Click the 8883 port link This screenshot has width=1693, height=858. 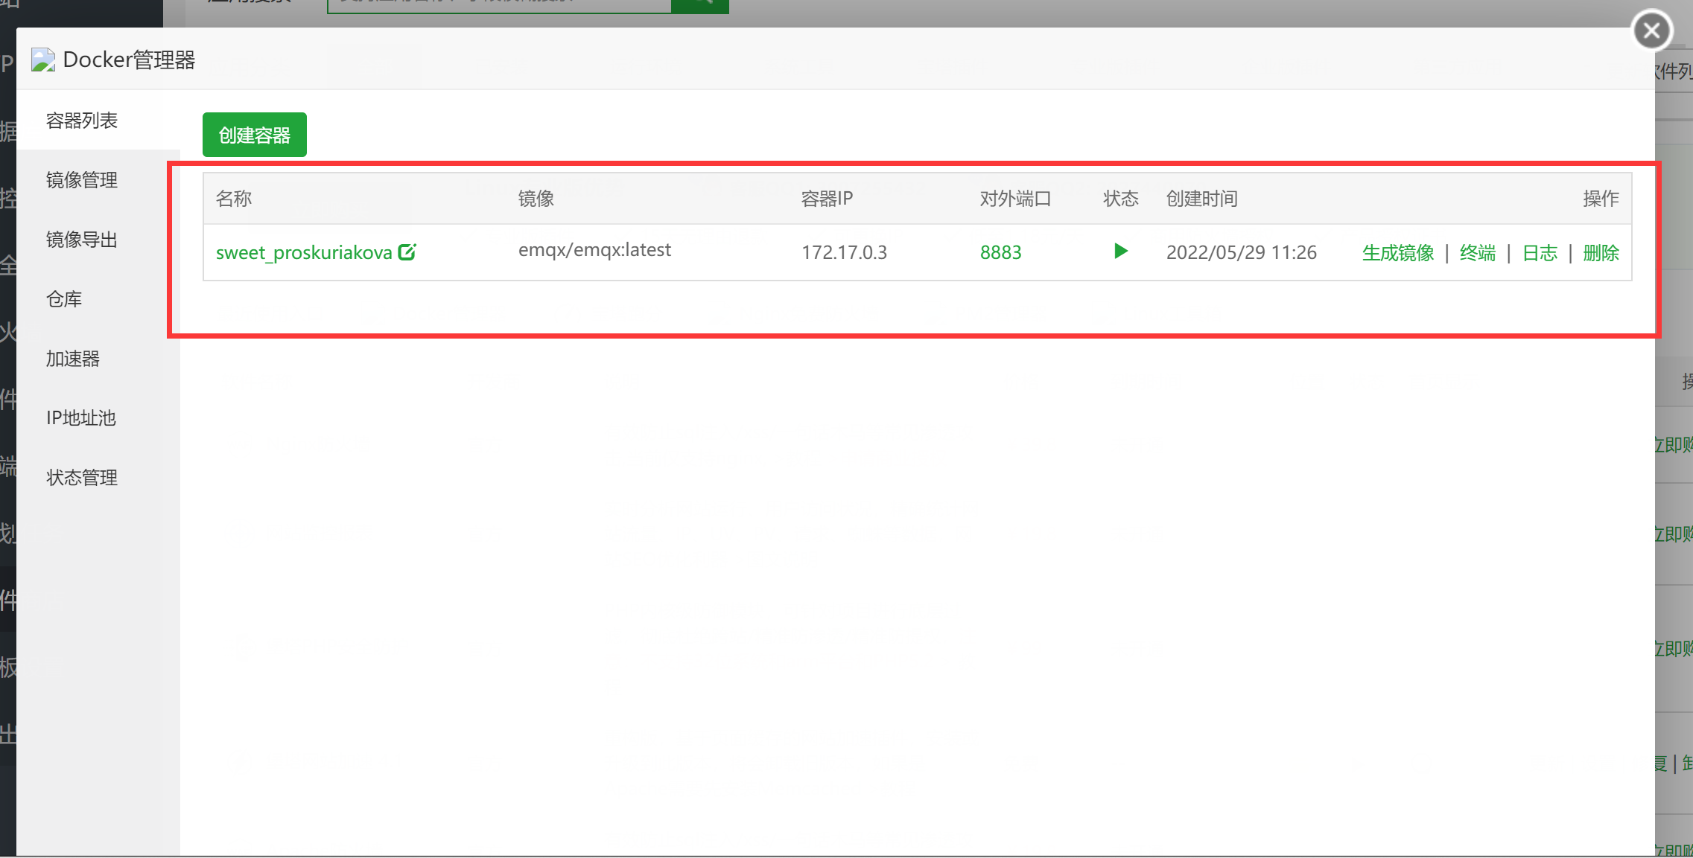pyautogui.click(x=1000, y=253)
